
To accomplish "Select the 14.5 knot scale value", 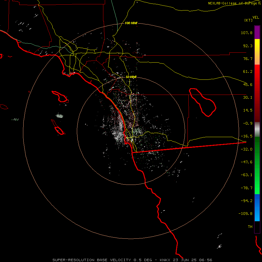I will [x=248, y=110].
